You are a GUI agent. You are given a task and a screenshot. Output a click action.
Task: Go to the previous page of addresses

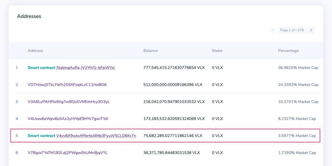273,30
